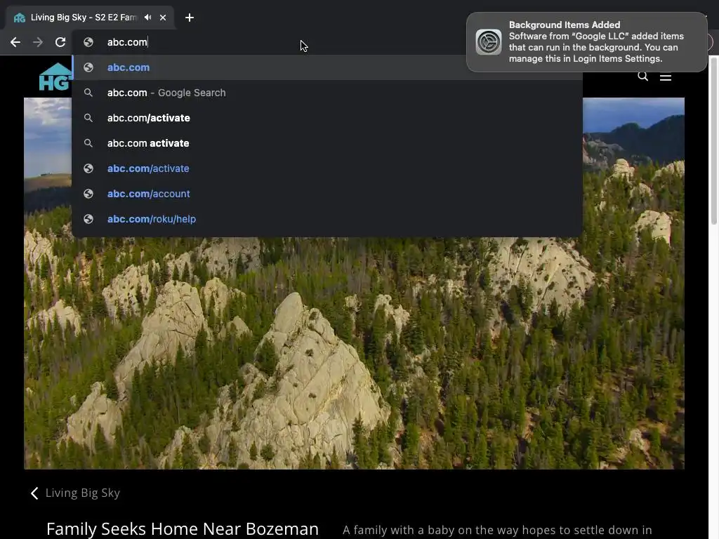Click the magnifier icon beside abc.com/activate search

88,118
